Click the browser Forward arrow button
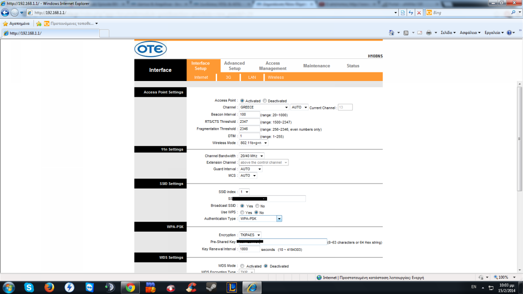This screenshot has width=523, height=294. pyautogui.click(x=15, y=13)
